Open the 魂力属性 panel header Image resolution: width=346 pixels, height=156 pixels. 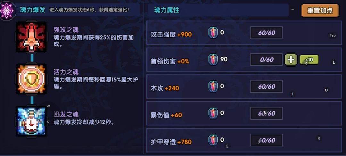167,10
